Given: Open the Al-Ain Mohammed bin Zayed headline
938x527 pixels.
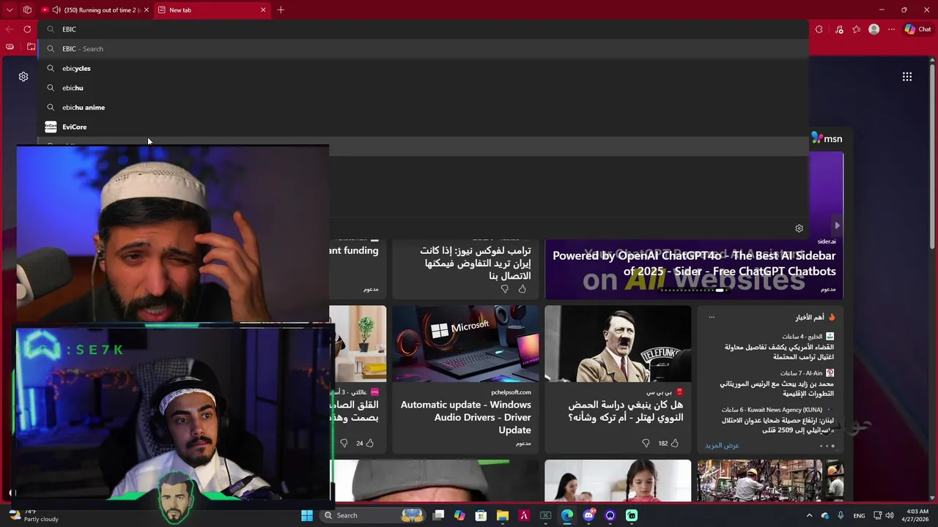Looking at the screenshot, I should tap(777, 389).
